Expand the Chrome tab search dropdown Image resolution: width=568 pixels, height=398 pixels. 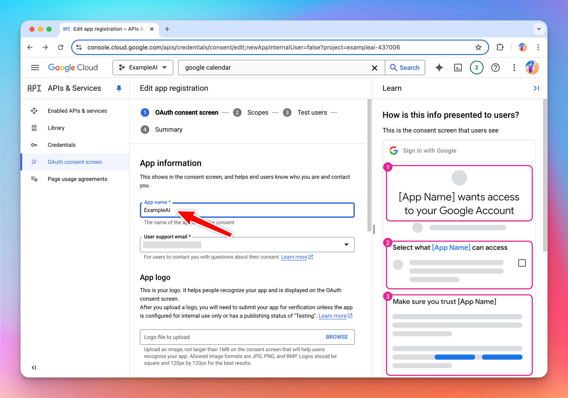(x=539, y=29)
